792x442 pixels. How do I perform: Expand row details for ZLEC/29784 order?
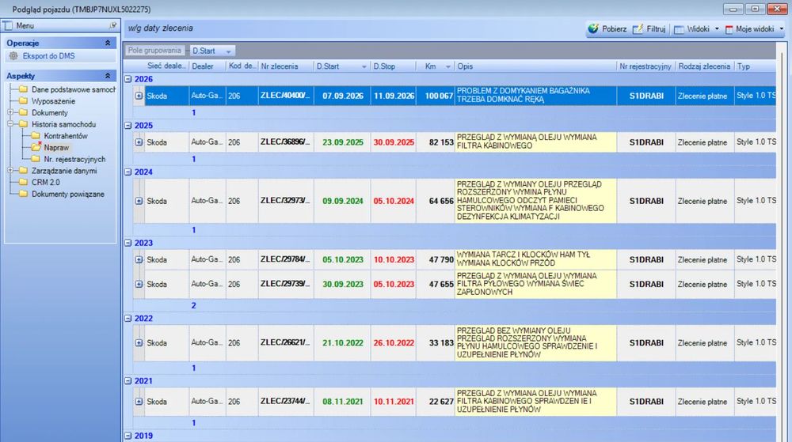click(x=139, y=259)
